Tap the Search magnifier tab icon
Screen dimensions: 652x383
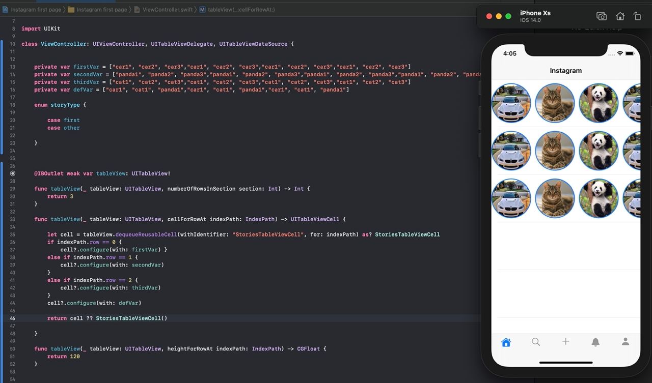[536, 342]
